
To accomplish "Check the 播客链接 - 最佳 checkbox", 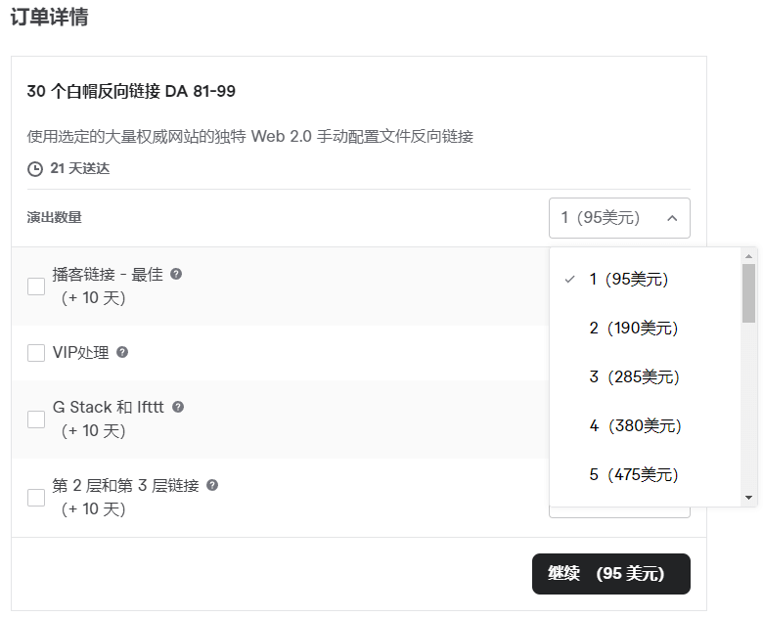I will click(36, 286).
